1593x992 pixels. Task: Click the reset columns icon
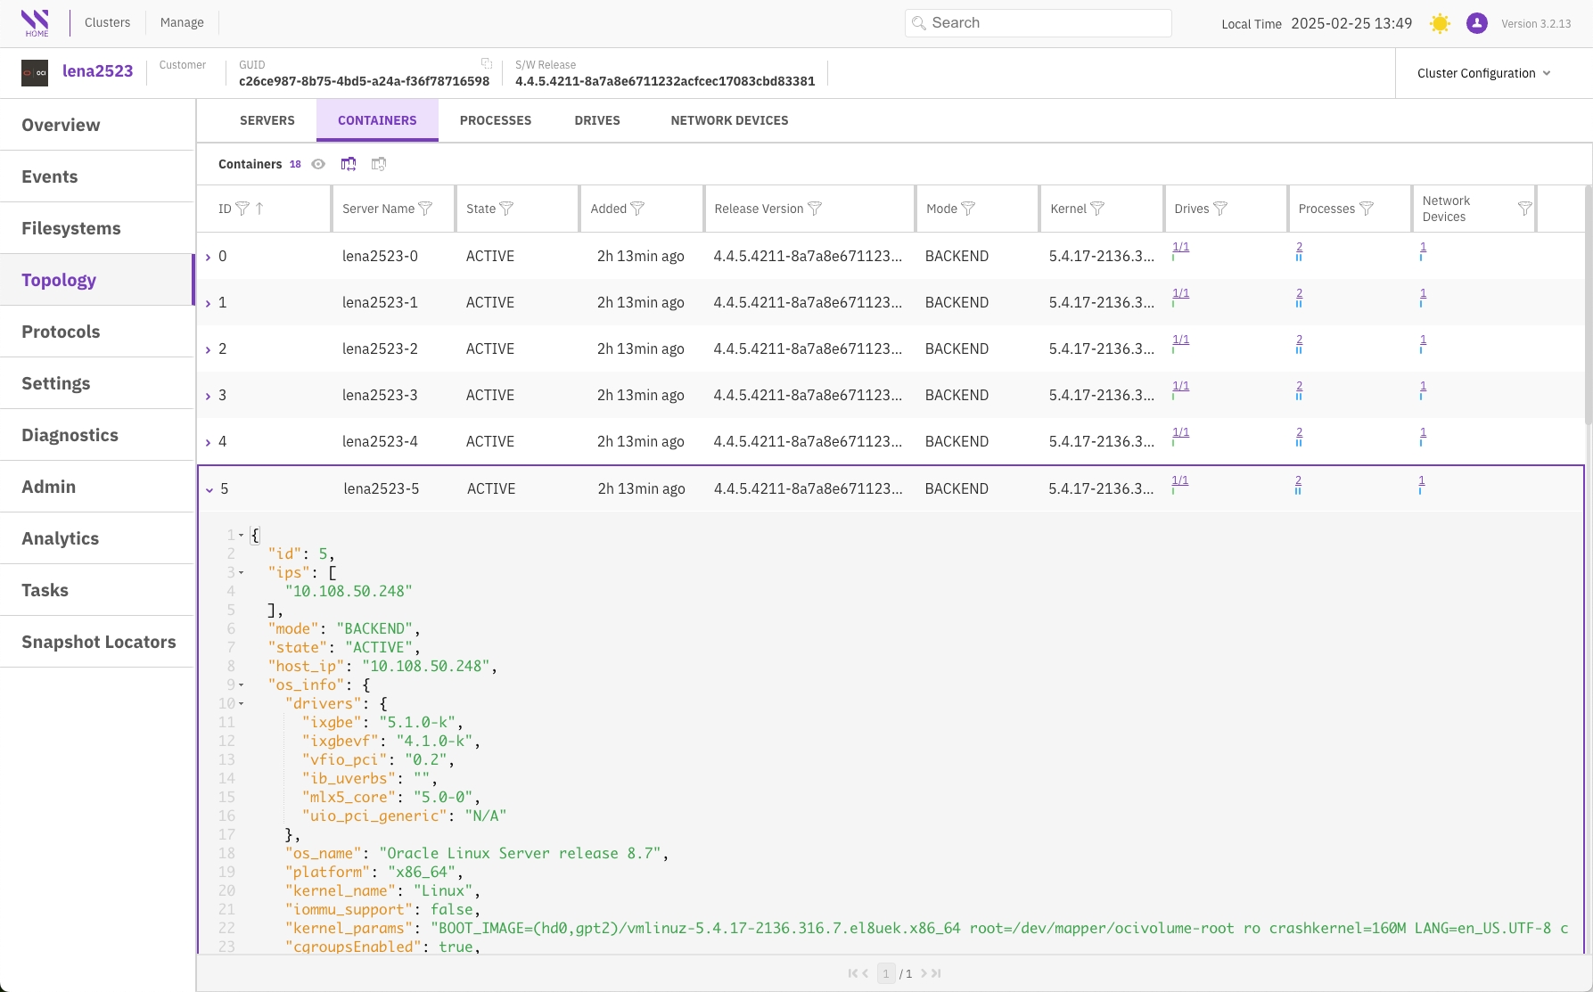coord(379,164)
